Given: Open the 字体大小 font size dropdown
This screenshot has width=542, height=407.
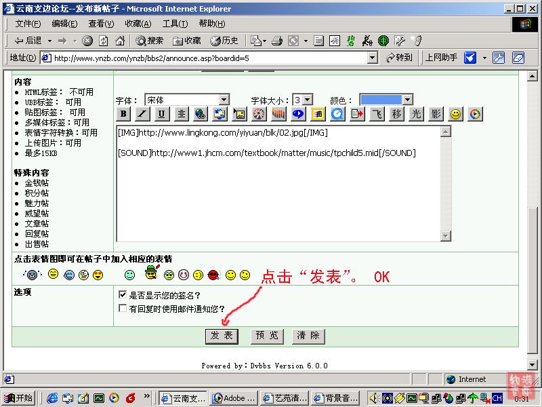Looking at the screenshot, I should tap(307, 100).
